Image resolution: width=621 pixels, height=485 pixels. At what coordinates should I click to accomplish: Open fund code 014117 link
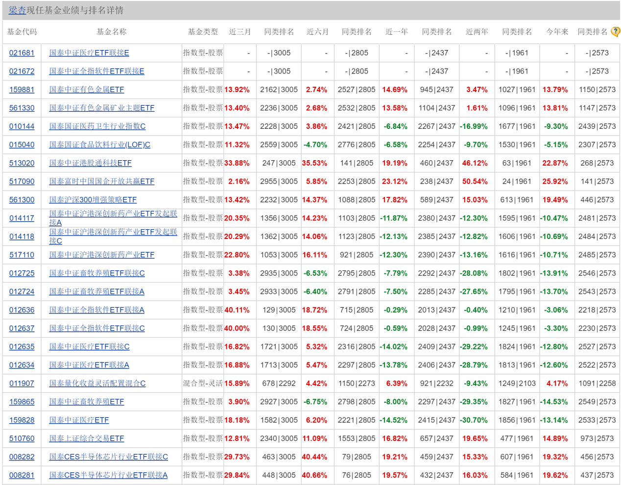coord(22,218)
